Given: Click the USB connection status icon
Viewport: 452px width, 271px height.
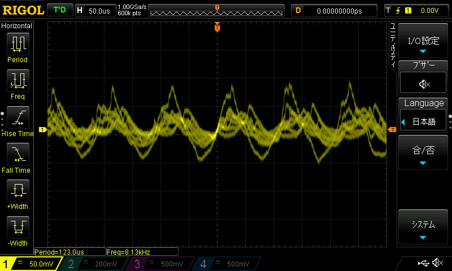Looking at the screenshot, I should point(423,263).
